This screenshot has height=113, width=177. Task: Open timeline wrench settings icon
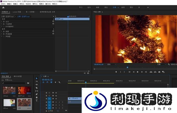[x=59, y=82]
